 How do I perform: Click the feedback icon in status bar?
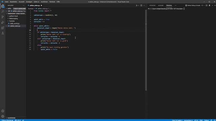pyautogui.click(x=211, y=120)
